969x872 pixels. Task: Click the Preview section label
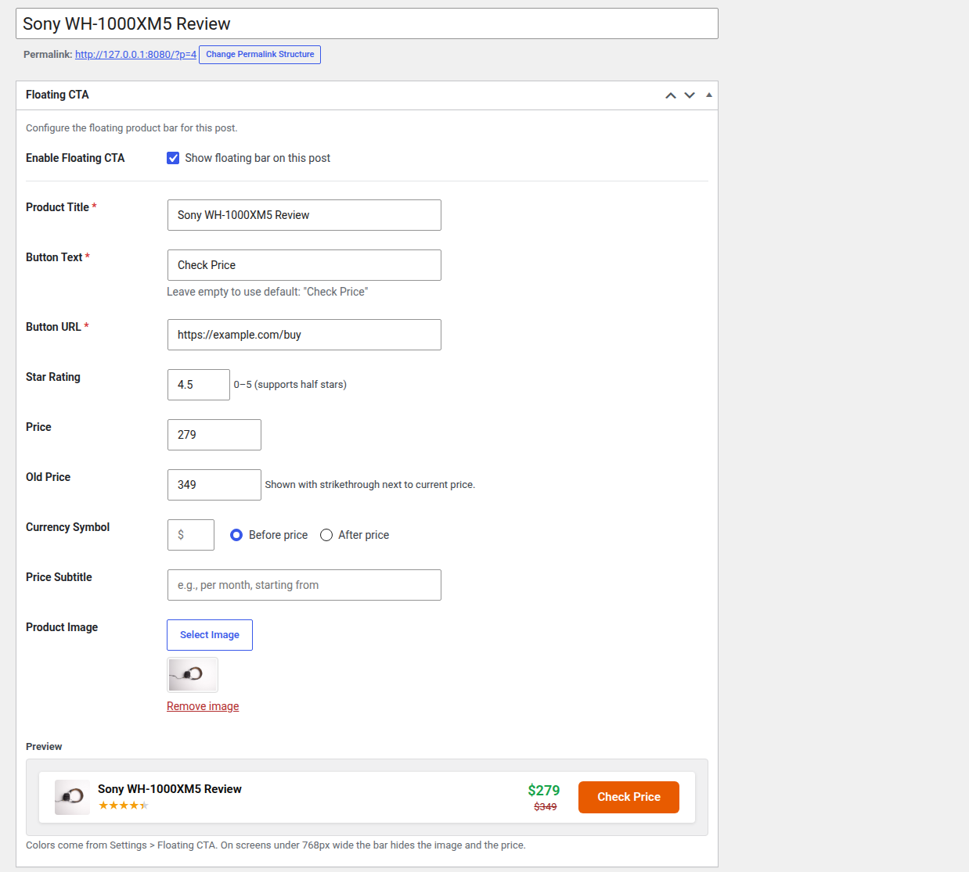(44, 747)
